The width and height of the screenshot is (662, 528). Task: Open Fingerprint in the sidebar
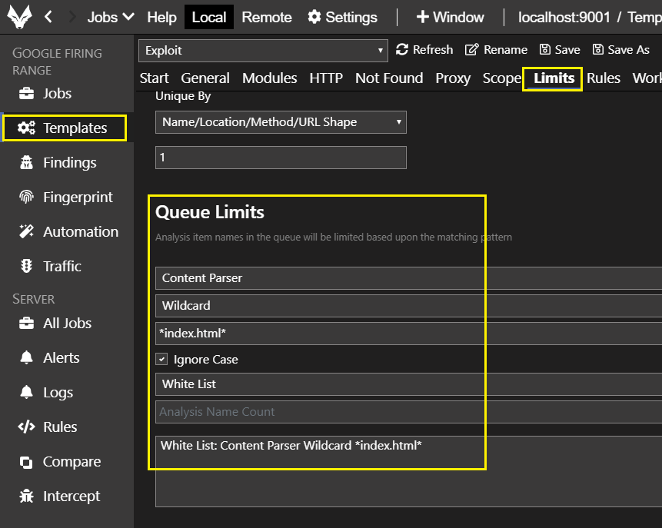(x=77, y=197)
